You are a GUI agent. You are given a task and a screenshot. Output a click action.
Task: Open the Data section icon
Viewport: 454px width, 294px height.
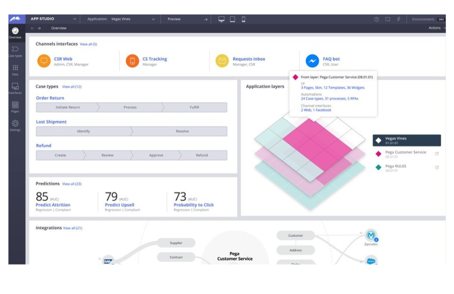click(15, 70)
